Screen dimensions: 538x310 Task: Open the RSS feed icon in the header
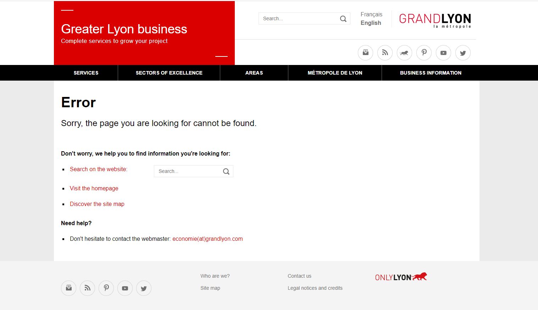click(x=385, y=53)
